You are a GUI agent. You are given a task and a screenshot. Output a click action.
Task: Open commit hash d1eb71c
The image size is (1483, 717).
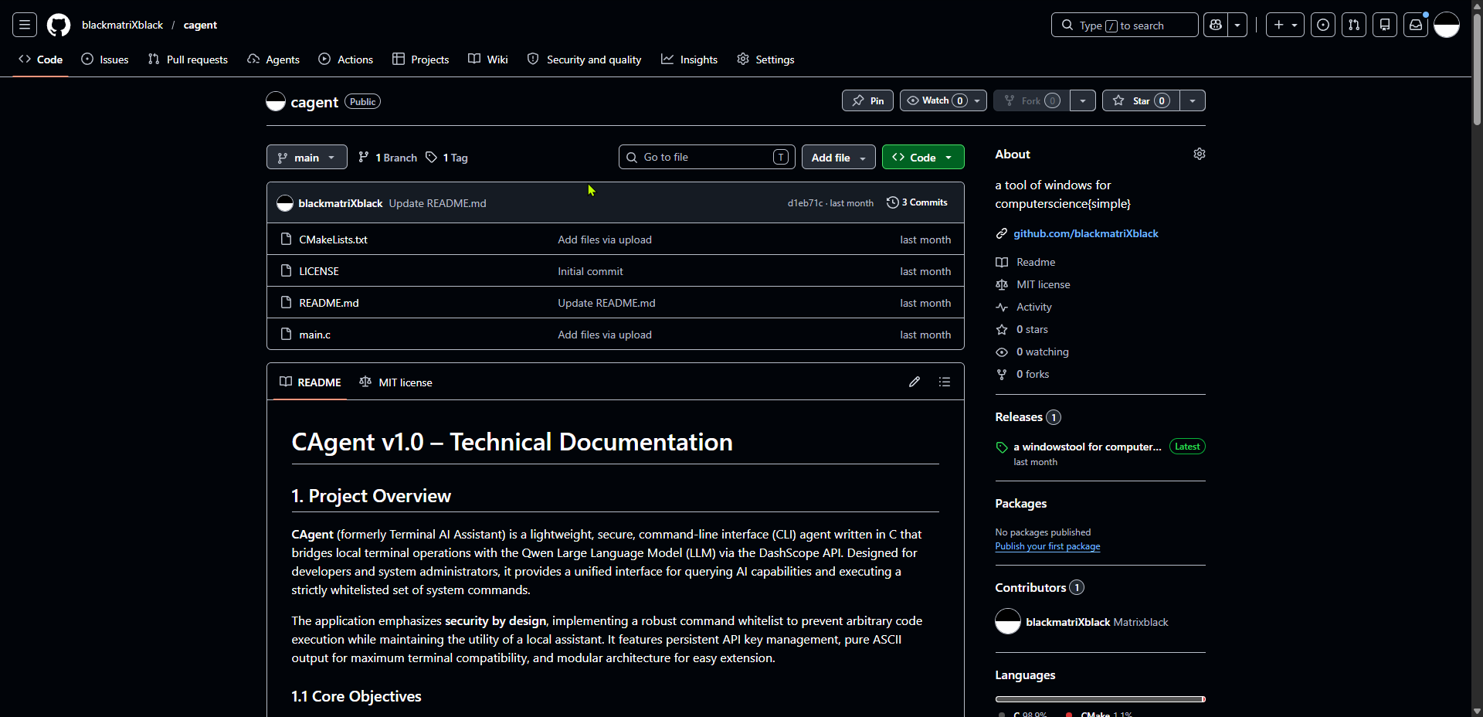point(805,203)
